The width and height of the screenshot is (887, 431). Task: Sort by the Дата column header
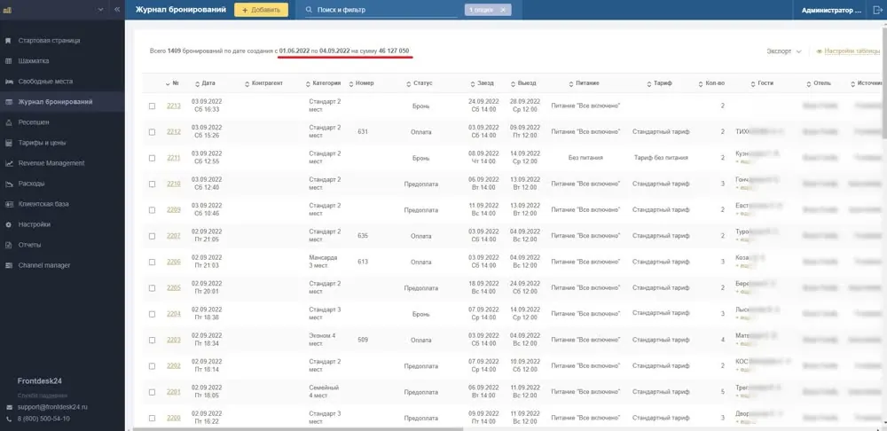(205, 83)
